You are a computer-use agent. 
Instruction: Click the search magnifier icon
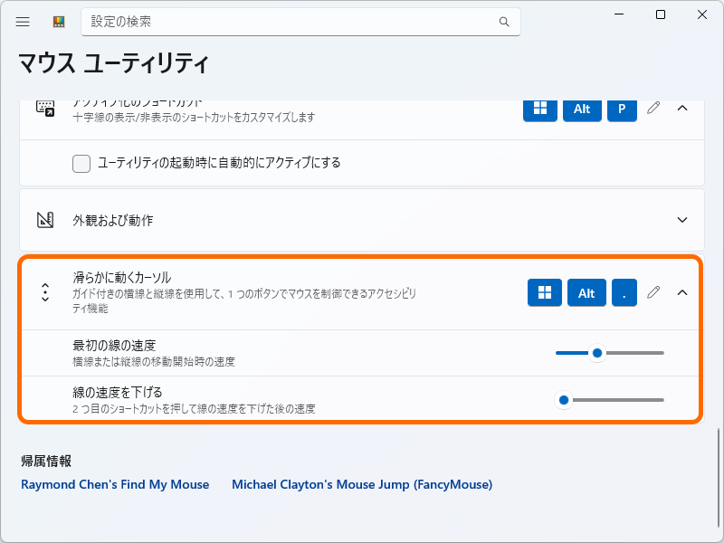(503, 21)
